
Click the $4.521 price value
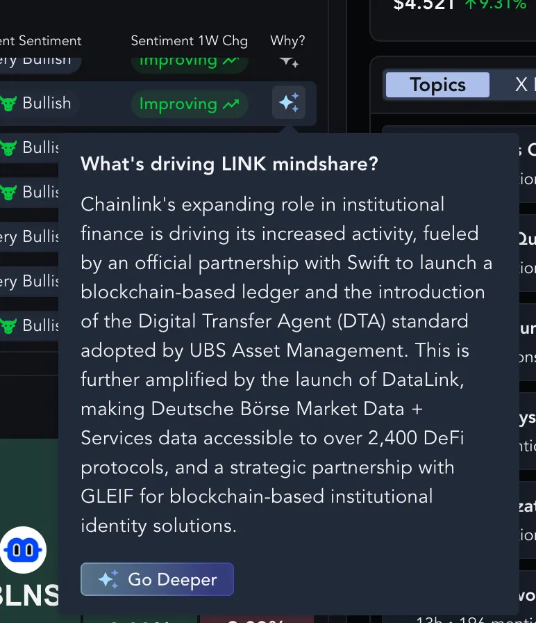tap(424, 5)
